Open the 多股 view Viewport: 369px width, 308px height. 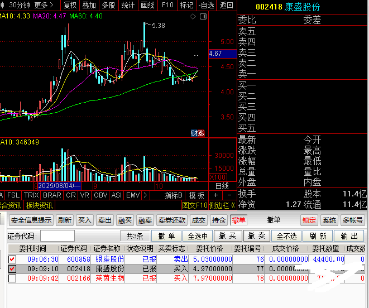click(108, 5)
